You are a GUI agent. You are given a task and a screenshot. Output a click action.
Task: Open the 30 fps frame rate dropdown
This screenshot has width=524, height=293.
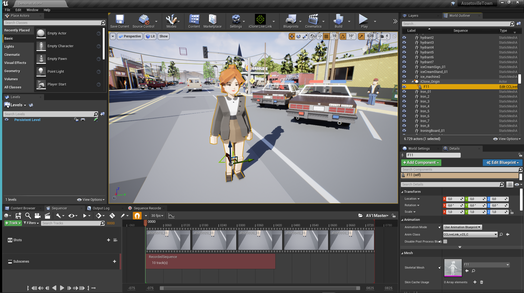(157, 216)
